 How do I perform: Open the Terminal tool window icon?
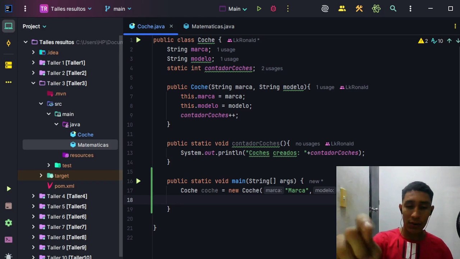coord(9,240)
